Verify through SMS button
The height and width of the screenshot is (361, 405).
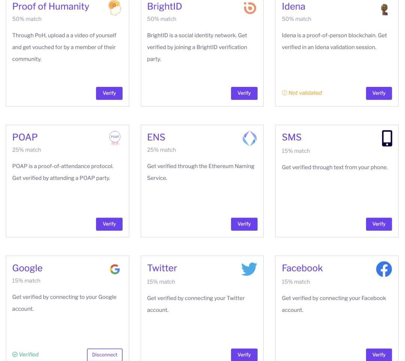tap(379, 224)
